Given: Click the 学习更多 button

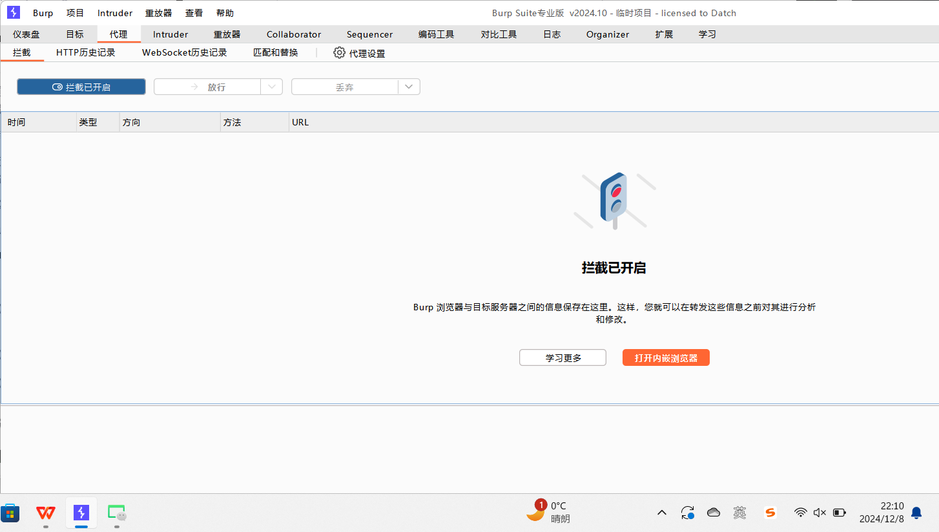Looking at the screenshot, I should (562, 357).
